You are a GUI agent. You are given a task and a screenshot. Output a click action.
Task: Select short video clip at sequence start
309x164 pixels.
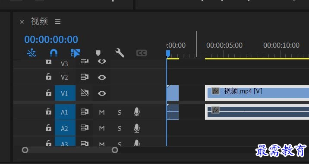point(173,93)
